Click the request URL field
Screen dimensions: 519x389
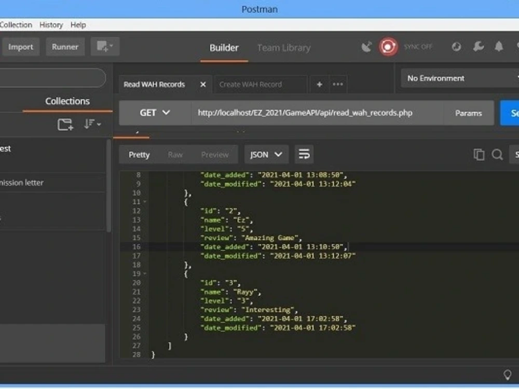tap(317, 113)
